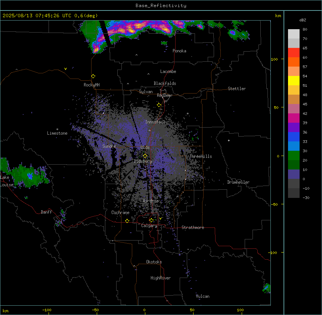Click the -100 tick on the bottom axis

47,310
